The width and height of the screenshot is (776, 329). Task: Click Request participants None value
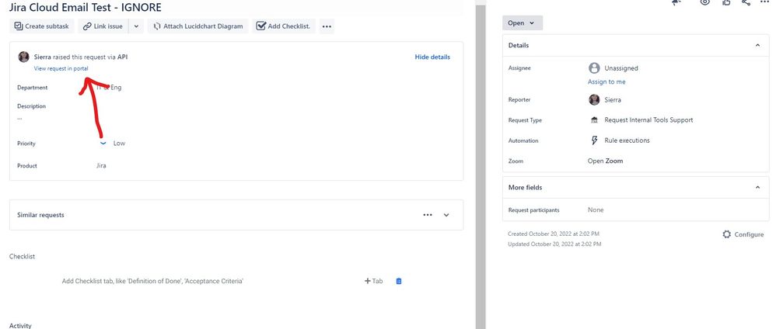click(x=596, y=210)
